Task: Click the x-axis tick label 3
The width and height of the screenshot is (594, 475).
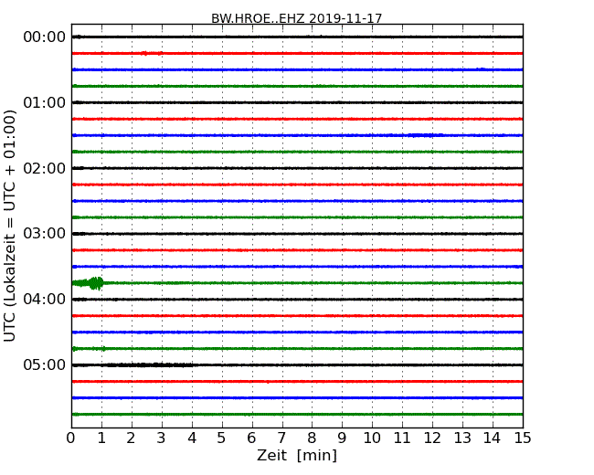Action: pos(161,438)
